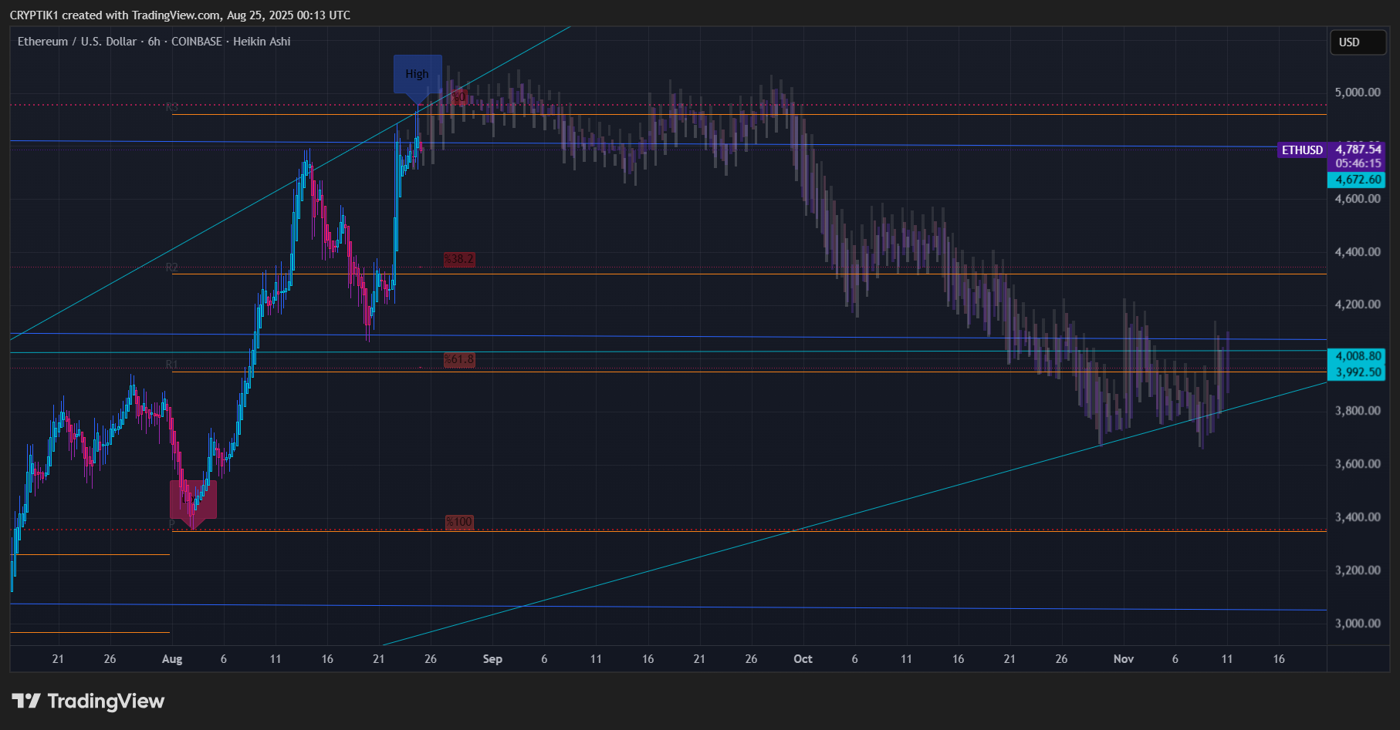This screenshot has width=1400, height=730.
Task: Click the 4,600.00 price axis label
Action: [x=1358, y=199]
